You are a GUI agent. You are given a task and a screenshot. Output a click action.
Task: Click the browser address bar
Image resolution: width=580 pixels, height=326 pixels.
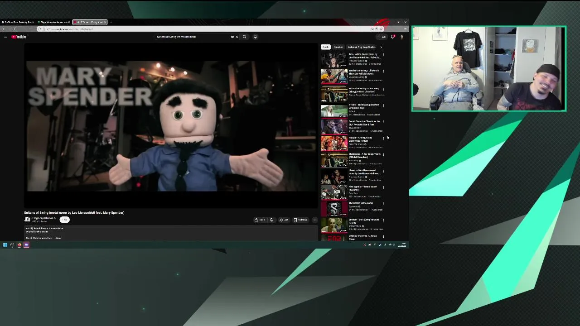point(208,29)
